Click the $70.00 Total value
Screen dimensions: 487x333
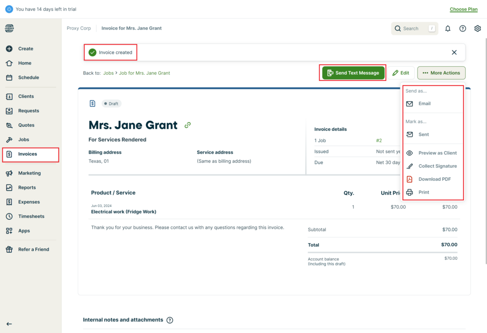449,245
